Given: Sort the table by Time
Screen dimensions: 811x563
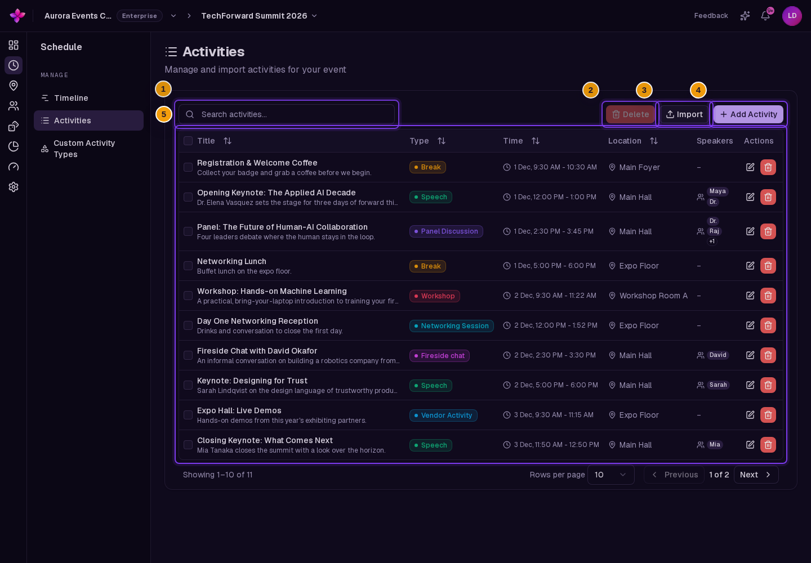Looking at the screenshot, I should tap(536, 141).
